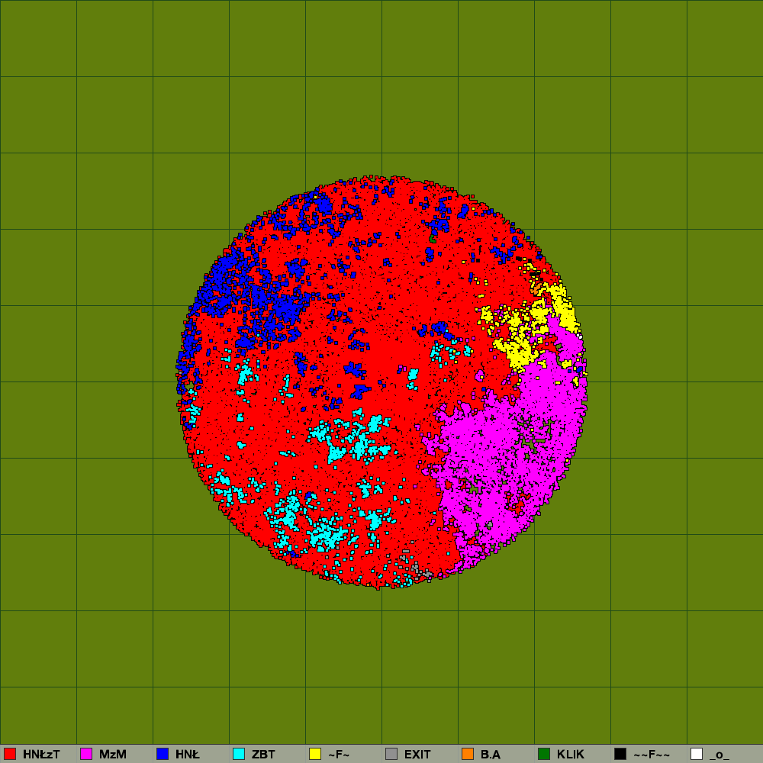Screen dimensions: 763x763
Task: Click the yellow ~F~ legend swatch
Action: [315, 754]
